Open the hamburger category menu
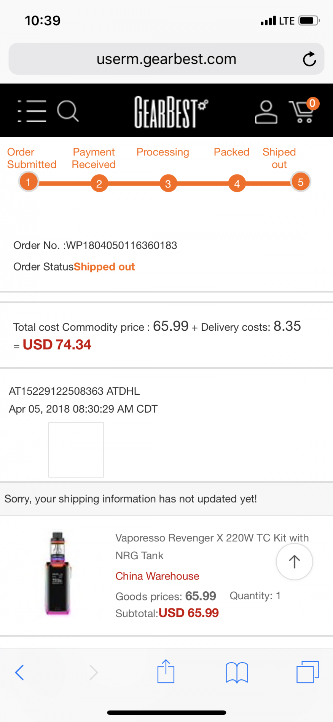 (32, 111)
